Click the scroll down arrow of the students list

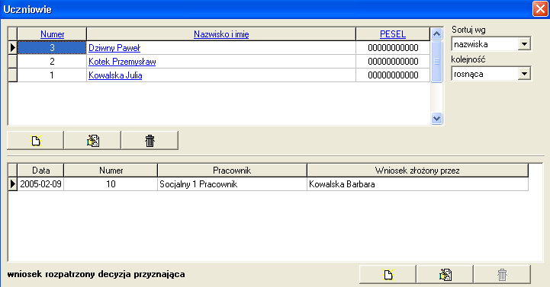pyautogui.click(x=436, y=118)
